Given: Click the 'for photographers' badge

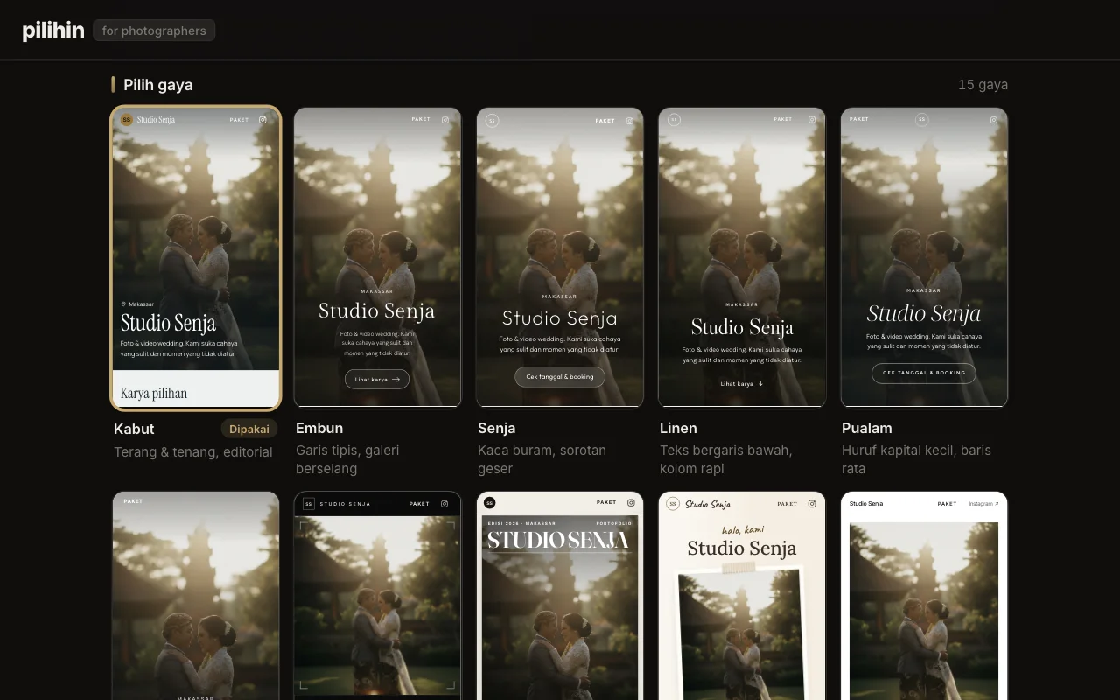Looking at the screenshot, I should click(x=154, y=31).
